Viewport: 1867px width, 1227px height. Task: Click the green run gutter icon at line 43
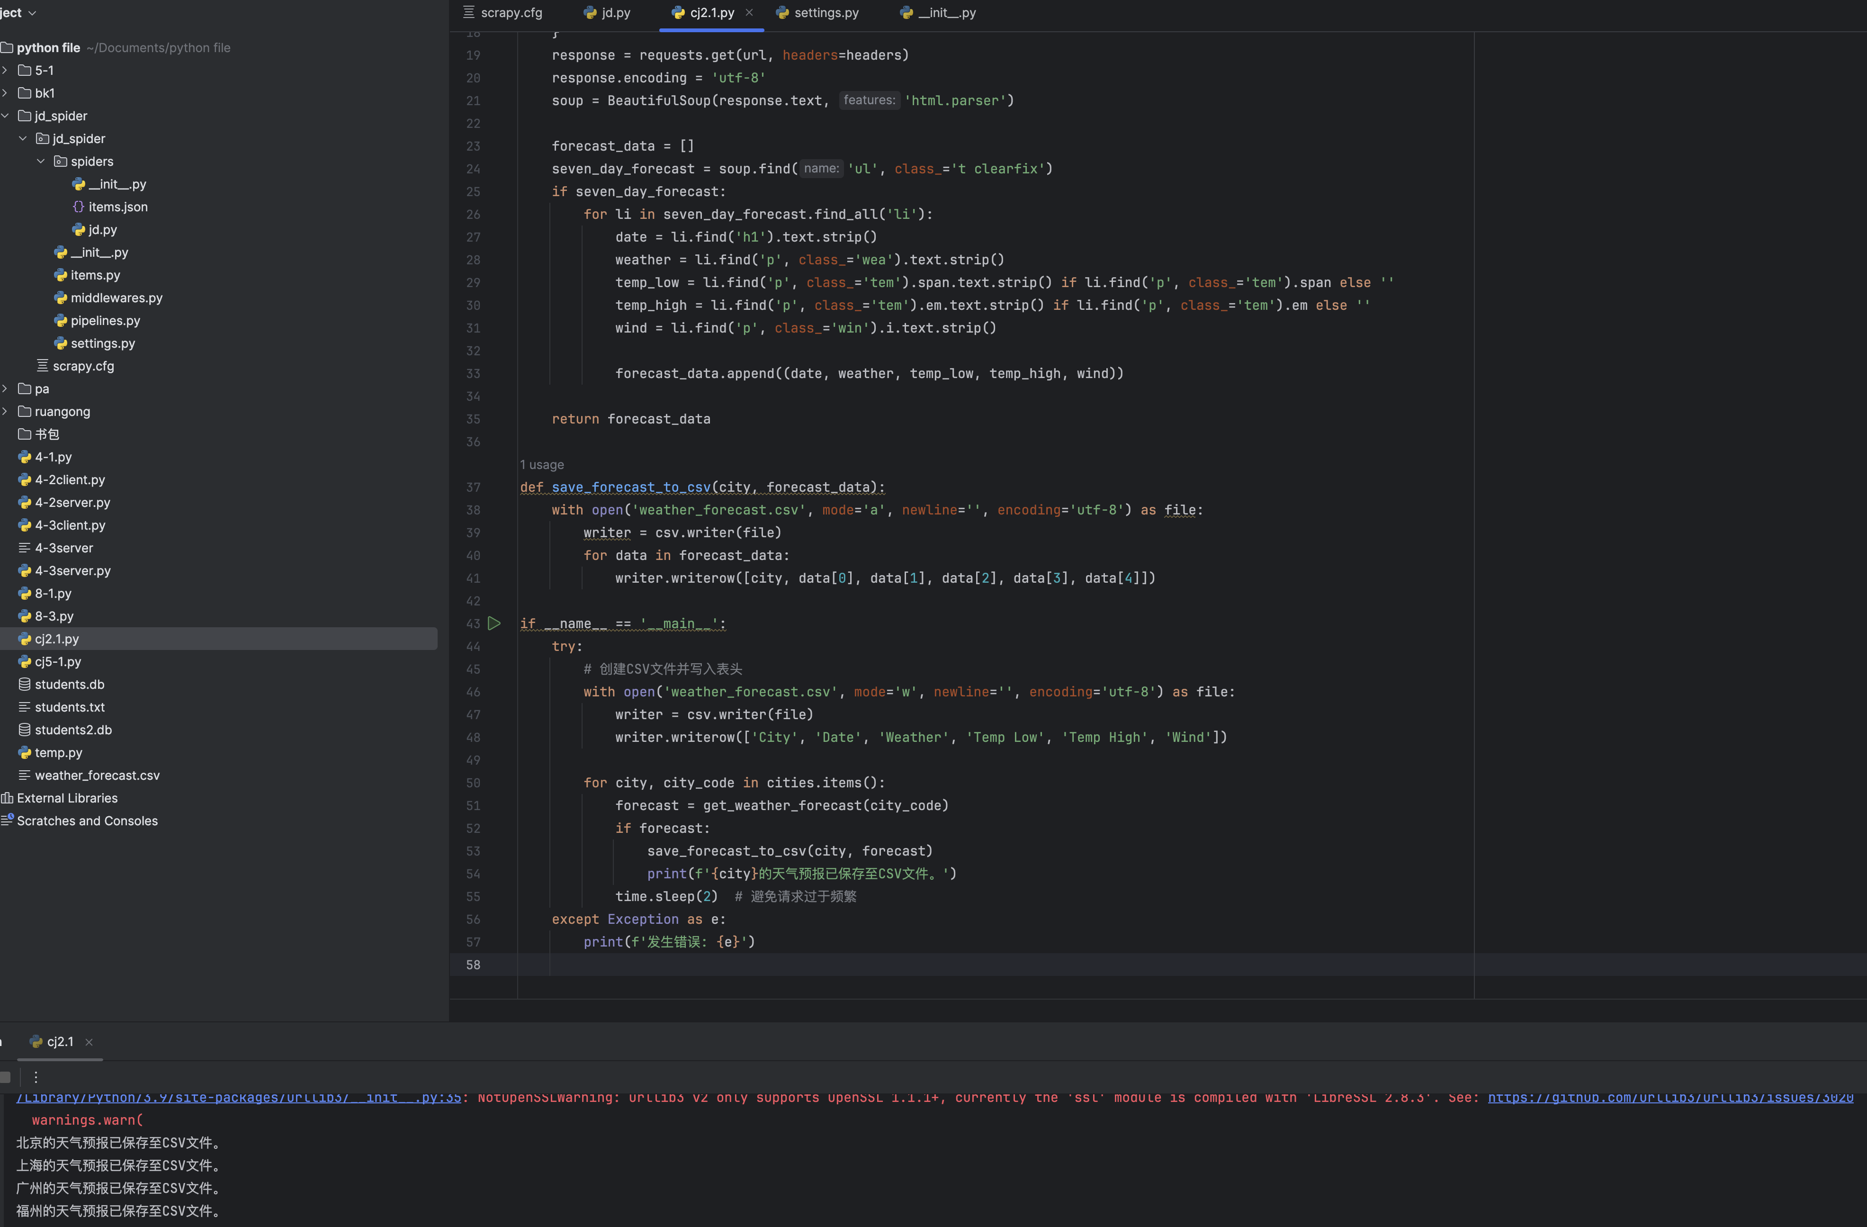pos(494,624)
